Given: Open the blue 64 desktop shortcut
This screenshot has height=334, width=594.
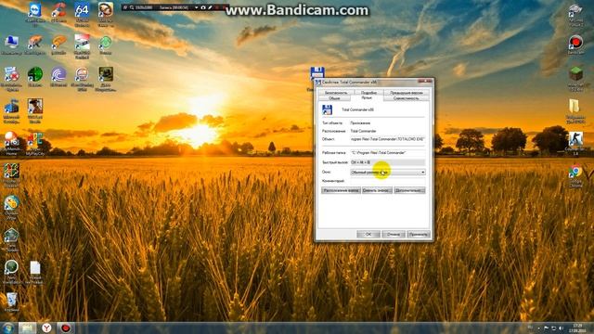Looking at the screenshot, I should (82, 10).
